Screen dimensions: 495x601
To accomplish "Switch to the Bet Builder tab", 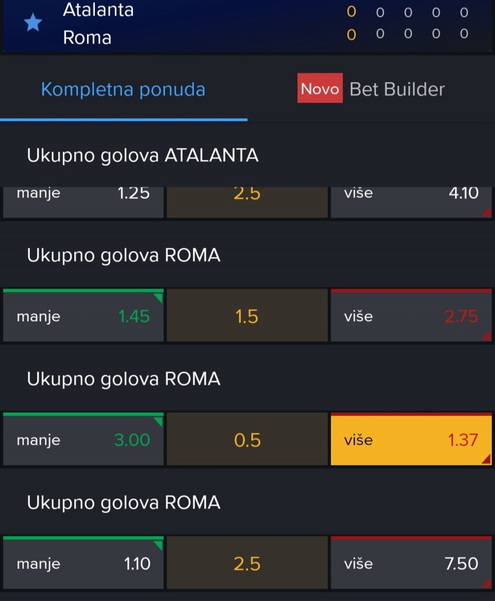I will pyautogui.click(x=397, y=89).
